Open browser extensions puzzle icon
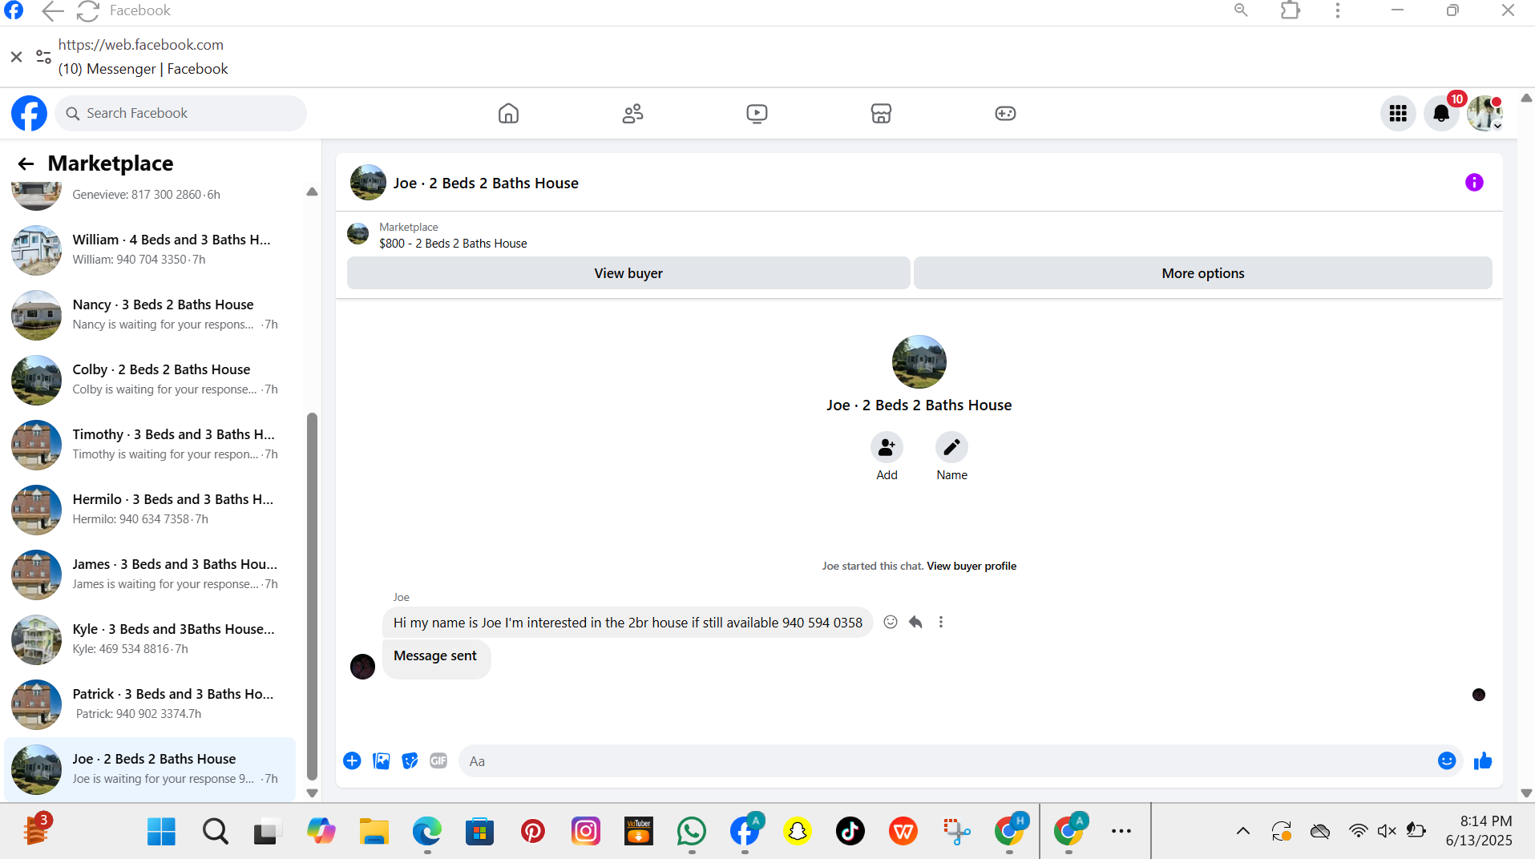The width and height of the screenshot is (1535, 859). [x=1290, y=10]
